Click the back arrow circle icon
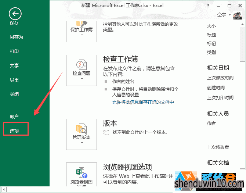The image size is (246, 193). coord(15,14)
